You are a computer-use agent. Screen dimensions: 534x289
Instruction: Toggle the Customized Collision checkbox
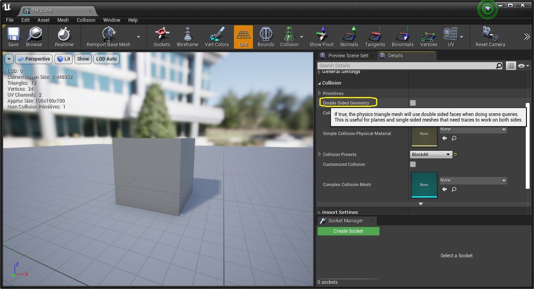point(413,164)
